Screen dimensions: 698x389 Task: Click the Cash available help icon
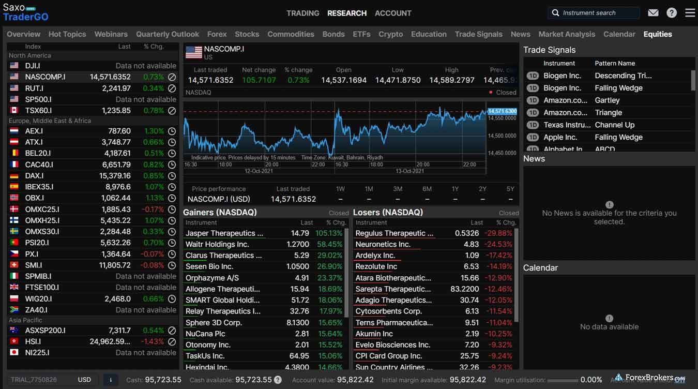(278, 380)
